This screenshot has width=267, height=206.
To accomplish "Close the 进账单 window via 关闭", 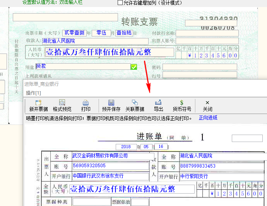I will (207, 106).
